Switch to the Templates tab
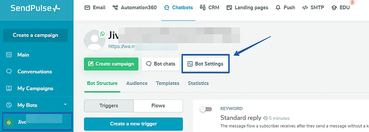 [x=168, y=83]
